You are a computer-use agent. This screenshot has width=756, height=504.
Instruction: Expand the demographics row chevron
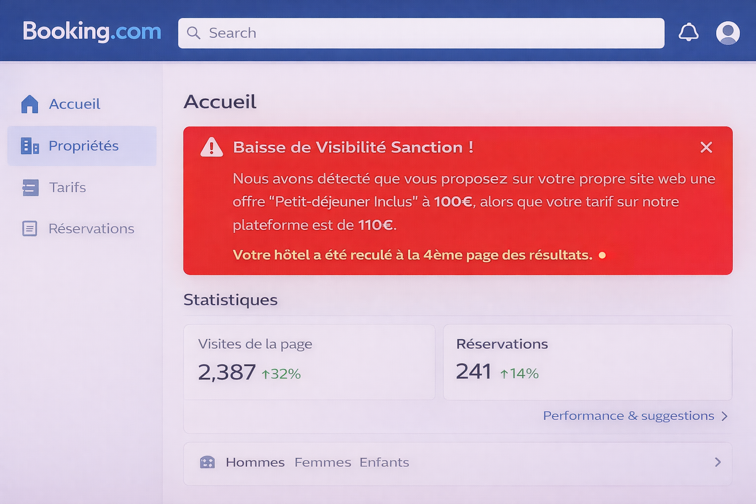click(718, 462)
